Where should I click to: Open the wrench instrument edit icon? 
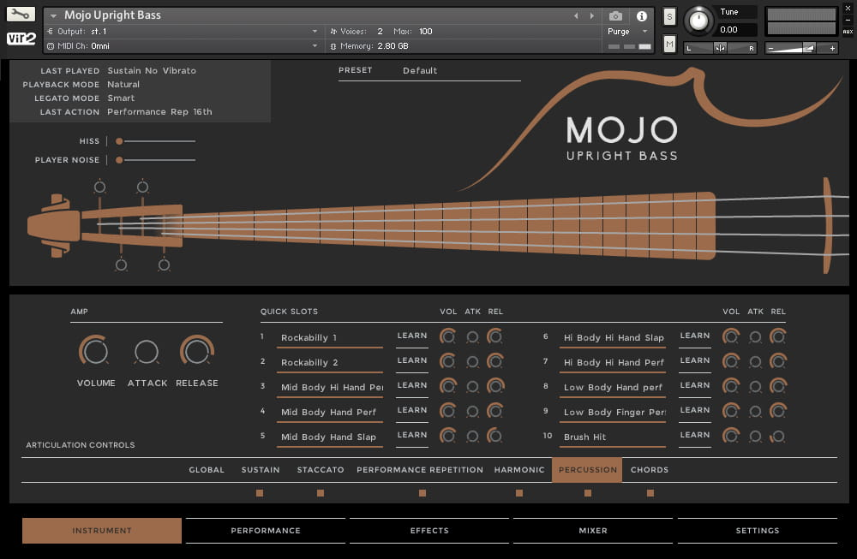click(21, 15)
